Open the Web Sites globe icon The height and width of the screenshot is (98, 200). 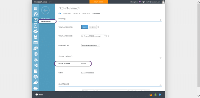click(x=35, y=14)
